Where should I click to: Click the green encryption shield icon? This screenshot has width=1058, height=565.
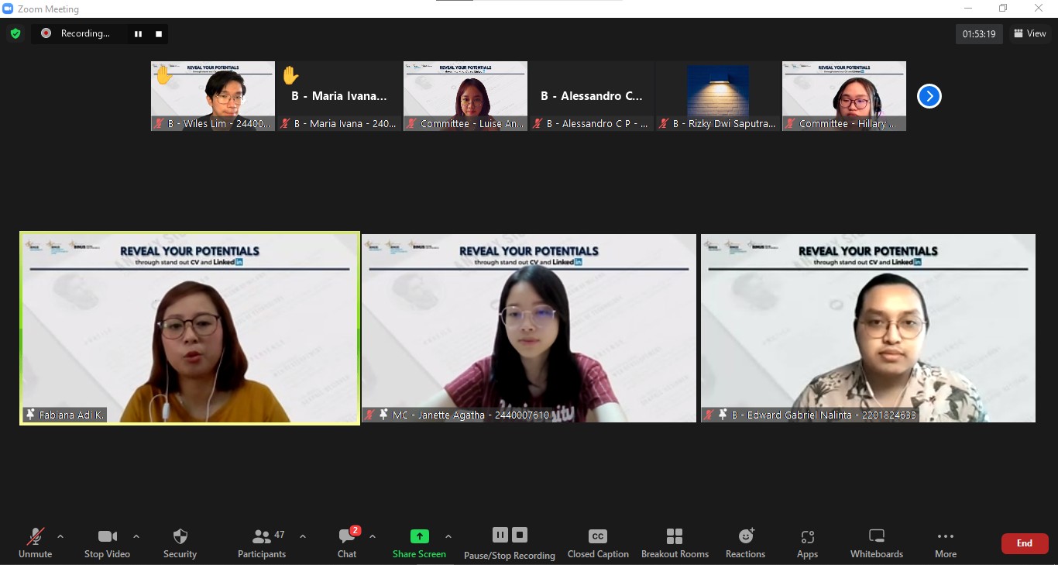click(15, 33)
